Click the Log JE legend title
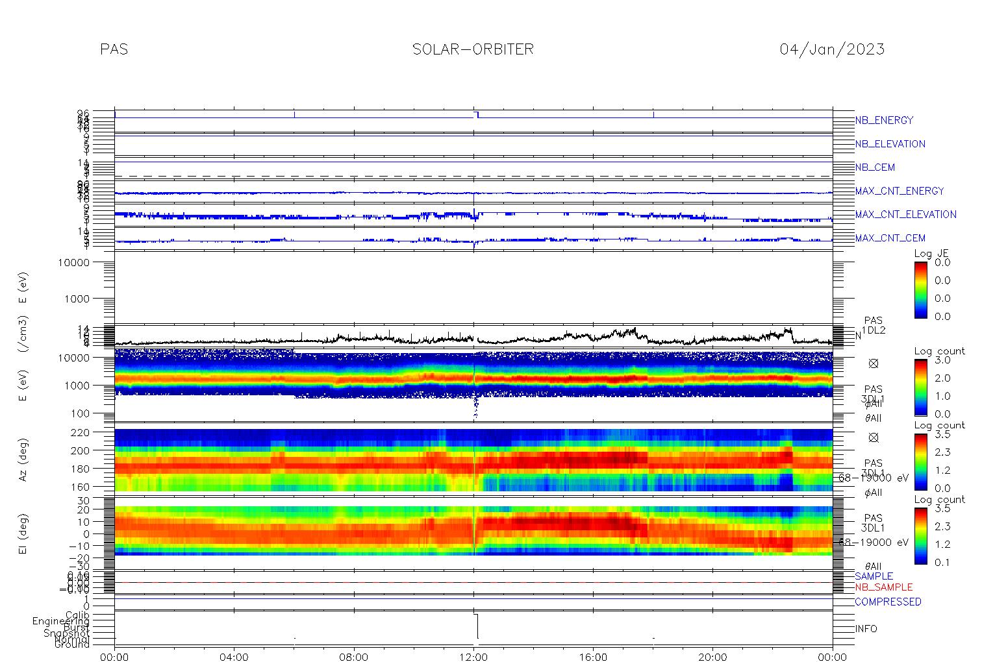Image resolution: width=982 pixels, height=662 pixels. tap(932, 254)
